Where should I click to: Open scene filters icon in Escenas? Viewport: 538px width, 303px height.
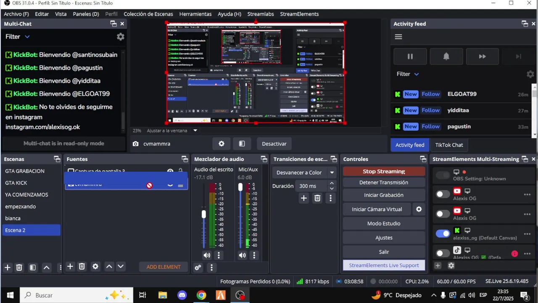click(x=32, y=267)
